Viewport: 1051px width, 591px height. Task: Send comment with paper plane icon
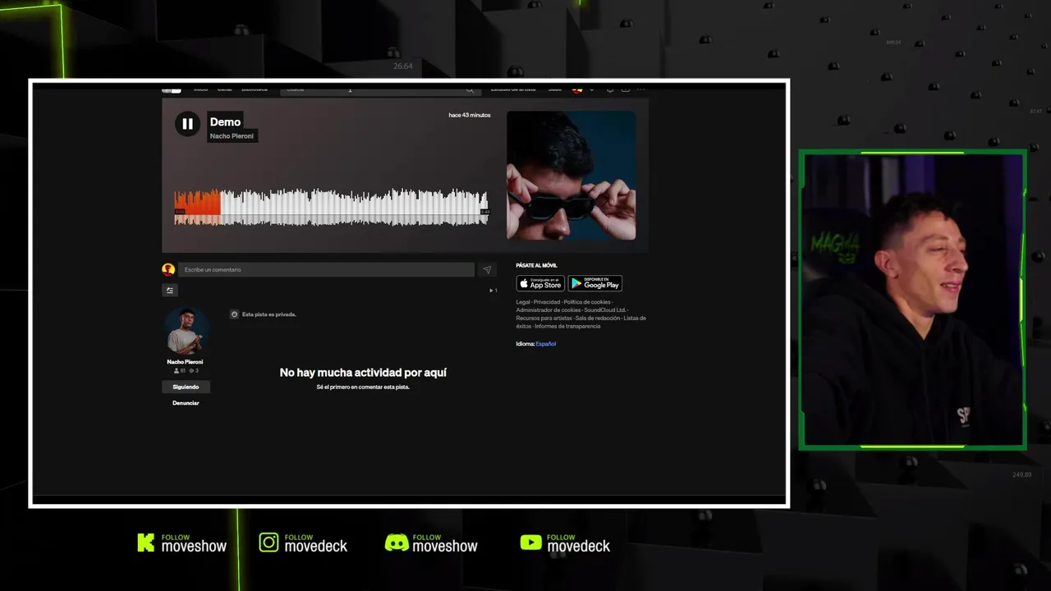click(x=487, y=269)
